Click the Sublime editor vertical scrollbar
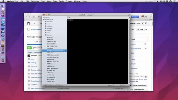The height and width of the screenshot is (100, 178). 129,52
